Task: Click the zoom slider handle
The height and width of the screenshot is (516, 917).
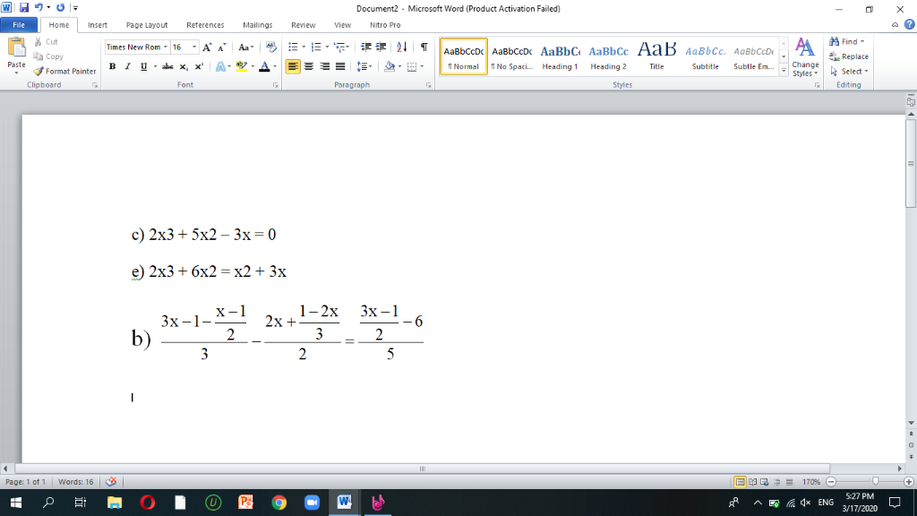Action: tap(875, 481)
